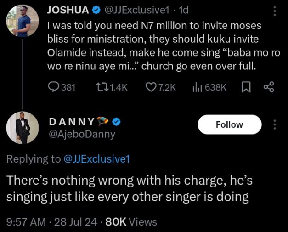Like Joshua's tweet with the heart icon
This screenshot has width=288, height=232.
tap(151, 87)
